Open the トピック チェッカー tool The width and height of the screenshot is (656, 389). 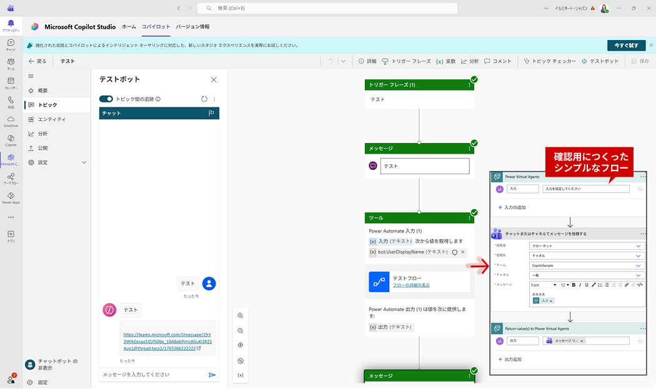point(549,61)
